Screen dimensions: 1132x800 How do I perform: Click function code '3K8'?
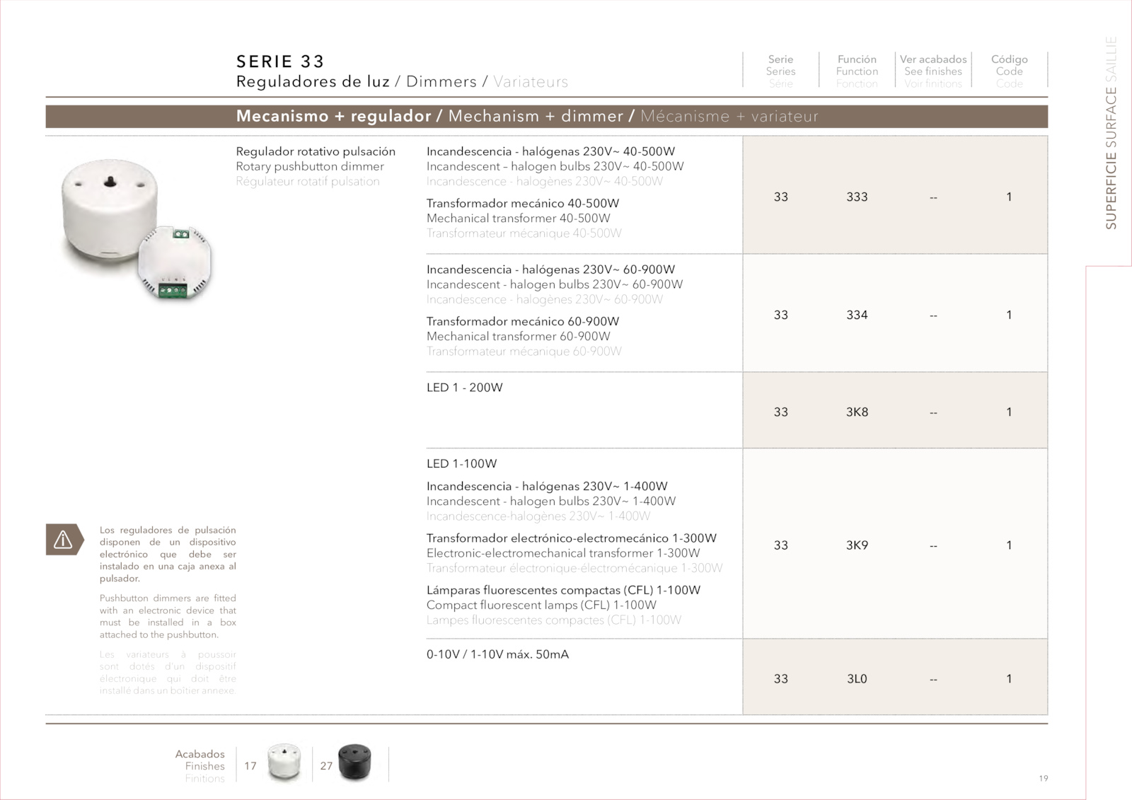click(x=857, y=412)
